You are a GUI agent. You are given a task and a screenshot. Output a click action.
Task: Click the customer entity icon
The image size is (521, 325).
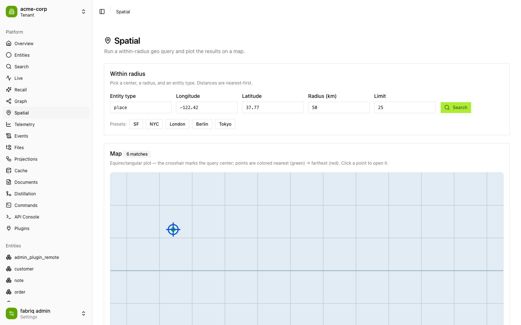9,269
